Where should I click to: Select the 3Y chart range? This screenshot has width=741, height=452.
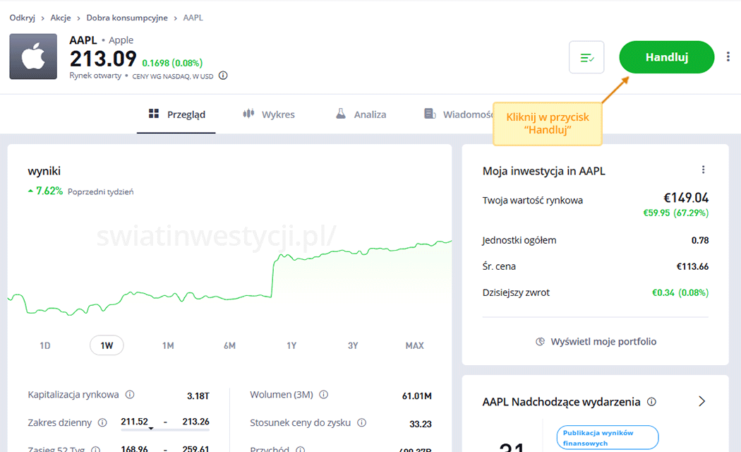[x=353, y=345]
